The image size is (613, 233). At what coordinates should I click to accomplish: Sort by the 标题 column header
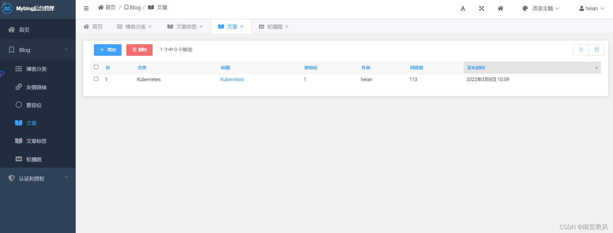pyautogui.click(x=225, y=68)
